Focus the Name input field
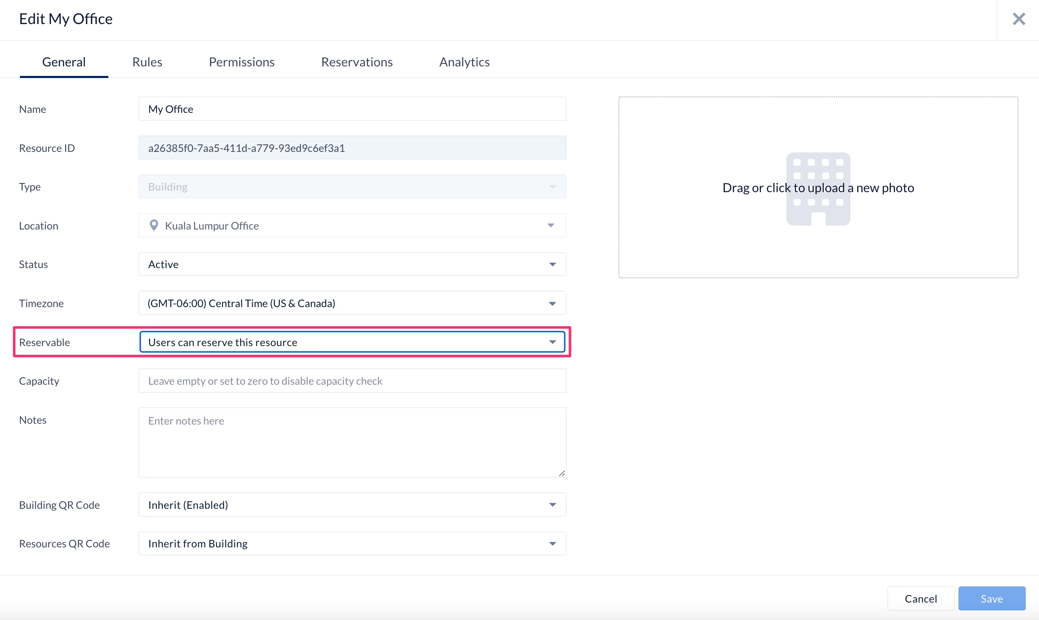 pyautogui.click(x=351, y=109)
